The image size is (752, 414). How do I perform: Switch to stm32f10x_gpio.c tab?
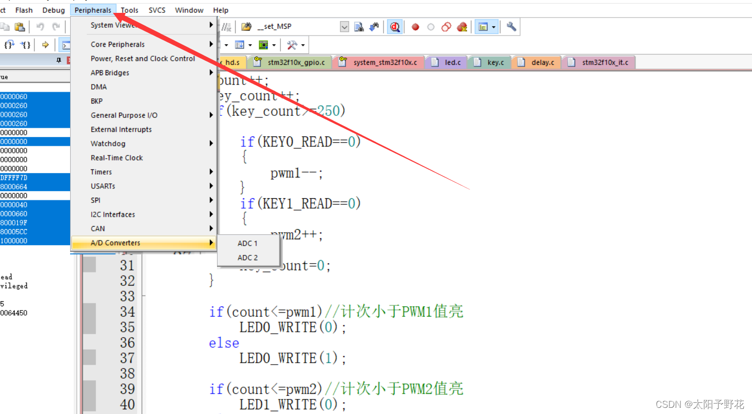coord(290,62)
